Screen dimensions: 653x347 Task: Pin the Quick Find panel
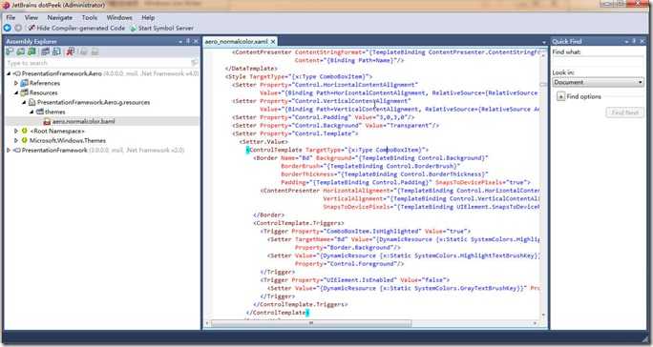click(634, 41)
